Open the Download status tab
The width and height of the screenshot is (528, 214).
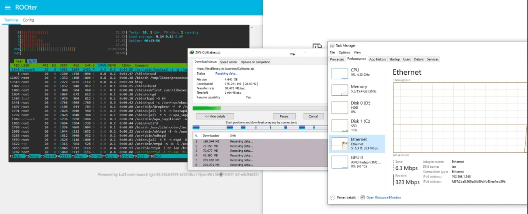point(206,62)
